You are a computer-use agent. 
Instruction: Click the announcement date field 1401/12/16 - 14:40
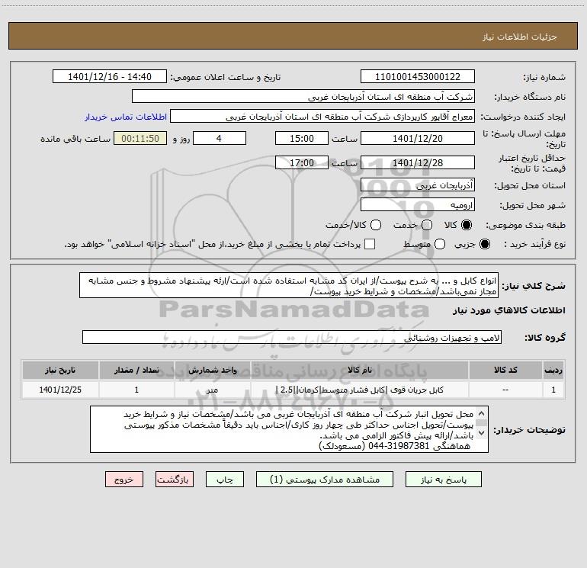[110, 77]
